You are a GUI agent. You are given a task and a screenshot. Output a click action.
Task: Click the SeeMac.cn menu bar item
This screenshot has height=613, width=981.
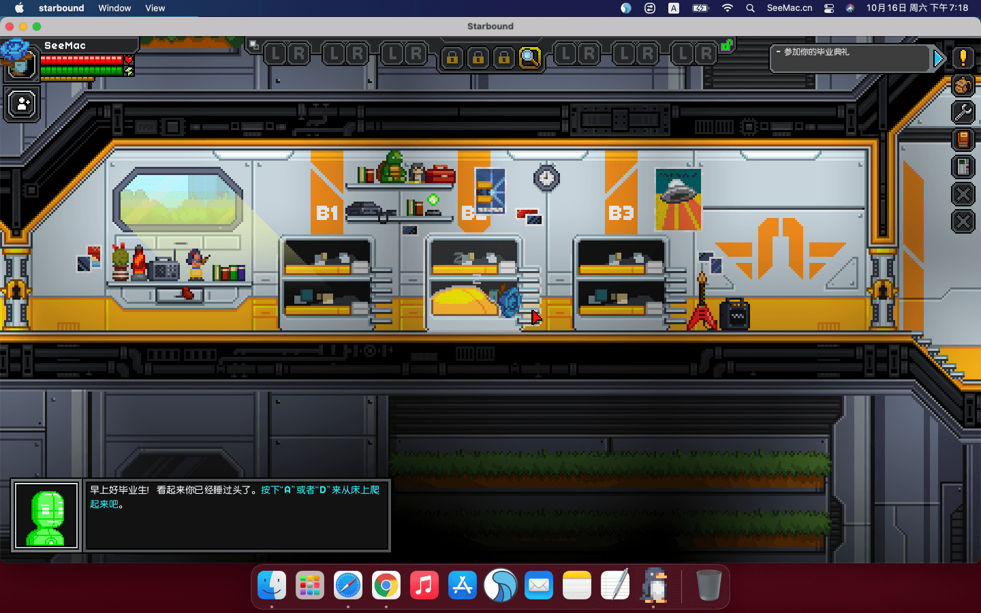(790, 8)
